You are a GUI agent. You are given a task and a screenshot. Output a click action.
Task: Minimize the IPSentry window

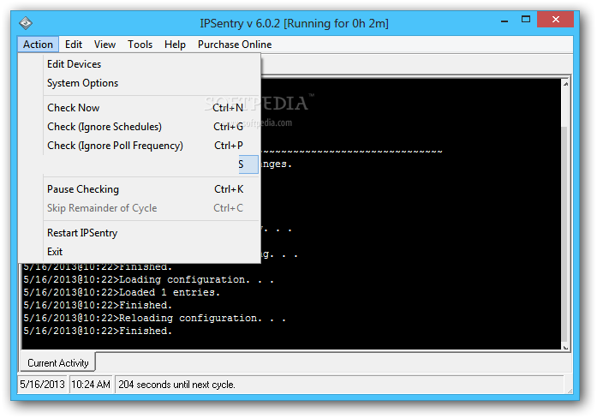(504, 21)
